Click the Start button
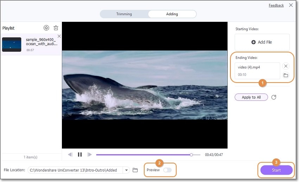Image resolution: width=299 pixels, height=182 pixels. (276, 170)
